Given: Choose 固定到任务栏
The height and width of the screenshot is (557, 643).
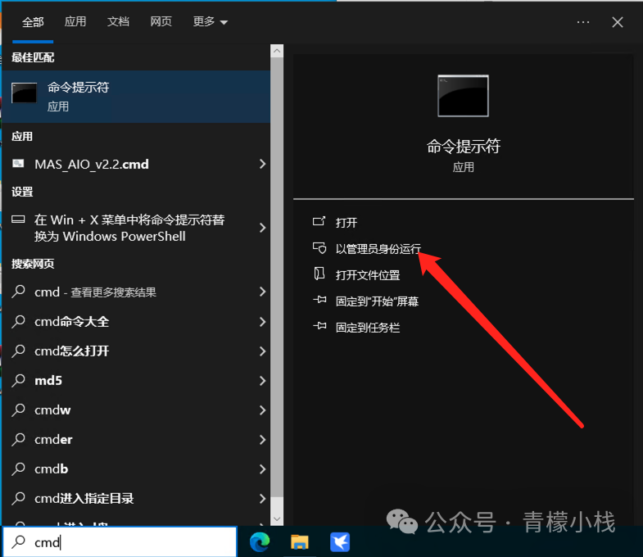Looking at the screenshot, I should tap(368, 328).
